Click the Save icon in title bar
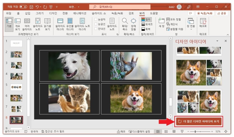 [x=31, y=7]
